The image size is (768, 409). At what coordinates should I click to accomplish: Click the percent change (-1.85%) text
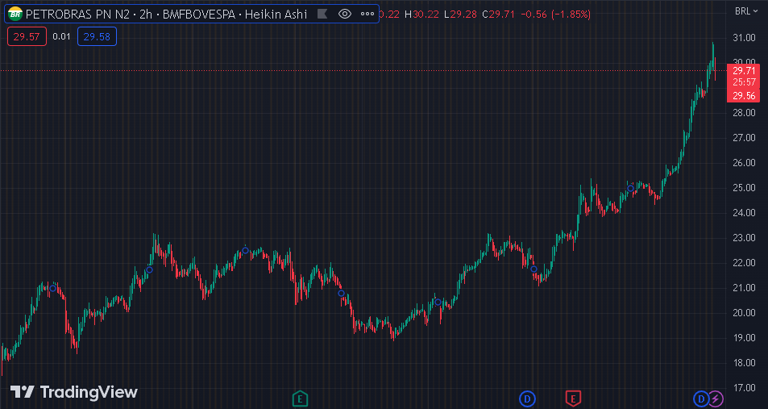coord(571,15)
